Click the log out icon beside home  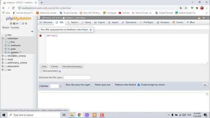point(14,23)
